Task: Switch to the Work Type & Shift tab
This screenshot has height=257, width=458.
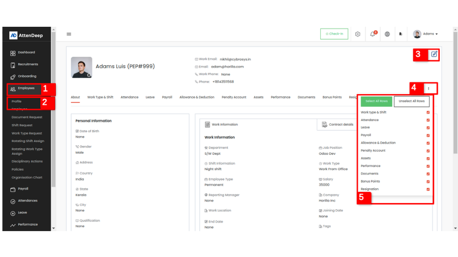Action: pyautogui.click(x=100, y=97)
